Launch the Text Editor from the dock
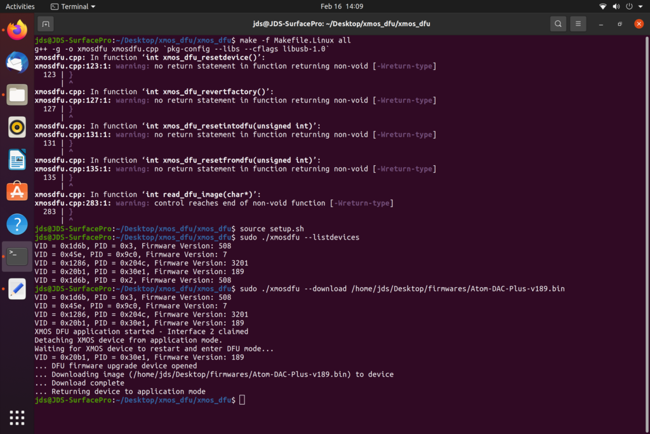650x434 pixels. tap(17, 289)
